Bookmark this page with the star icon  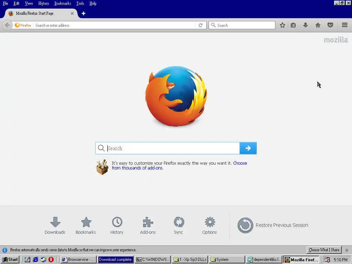283,25
